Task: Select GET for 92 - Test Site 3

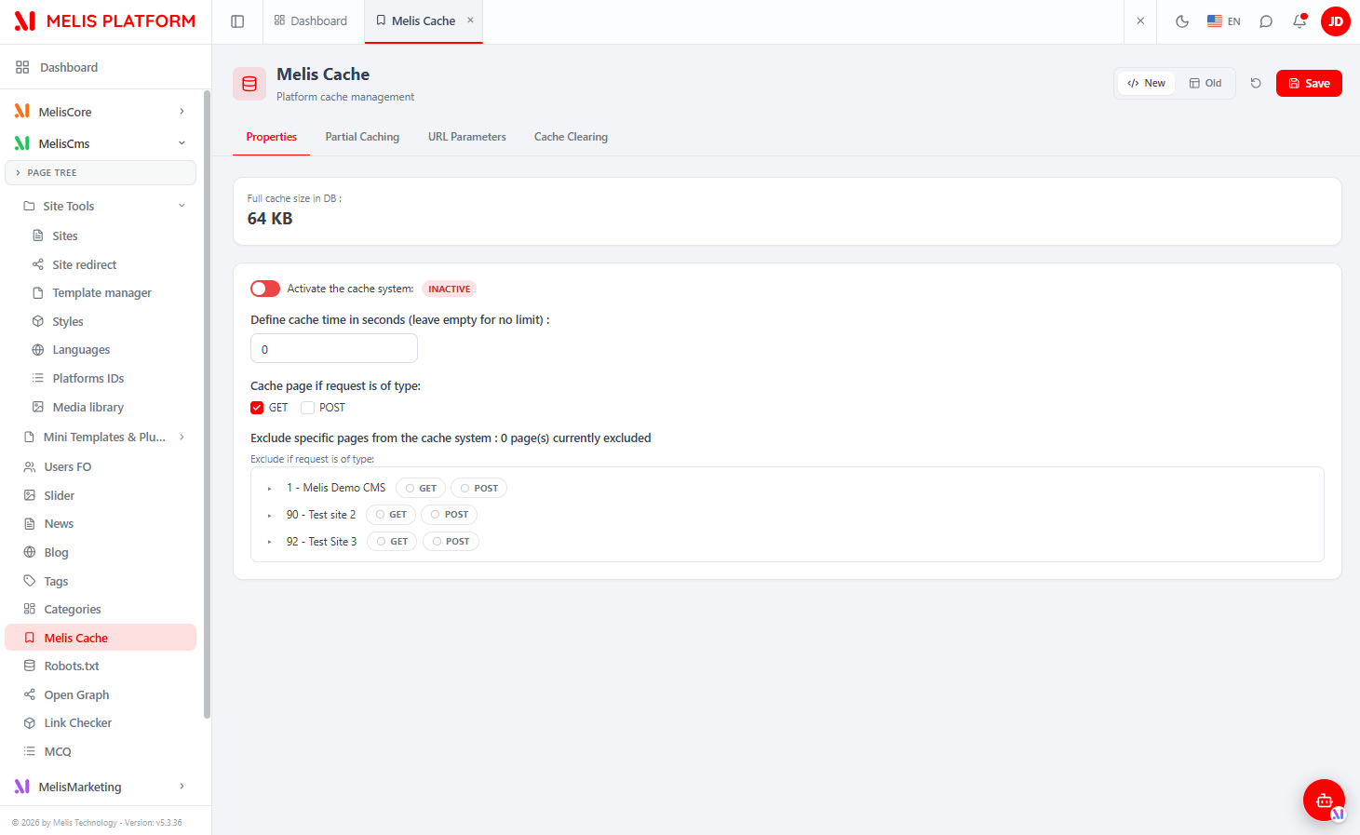Action: pos(392,542)
